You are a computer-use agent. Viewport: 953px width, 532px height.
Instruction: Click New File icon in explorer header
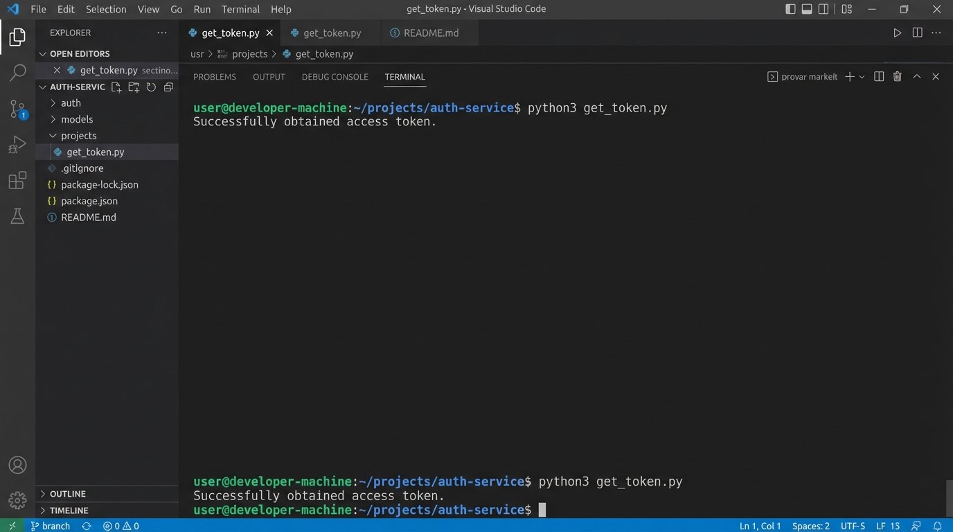point(116,87)
